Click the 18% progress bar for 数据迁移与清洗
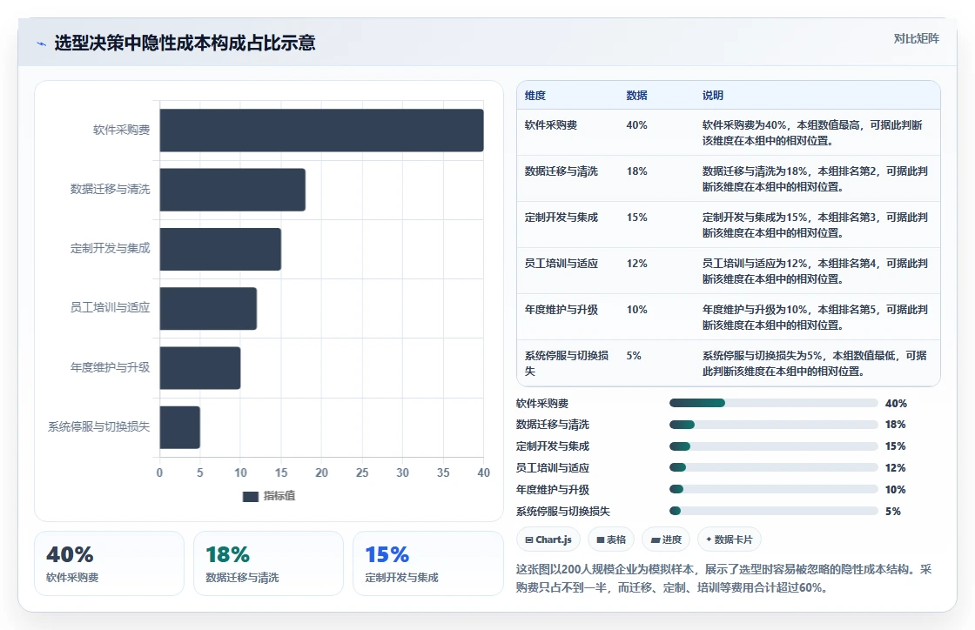Image resolution: width=975 pixels, height=630 pixels. point(774,425)
